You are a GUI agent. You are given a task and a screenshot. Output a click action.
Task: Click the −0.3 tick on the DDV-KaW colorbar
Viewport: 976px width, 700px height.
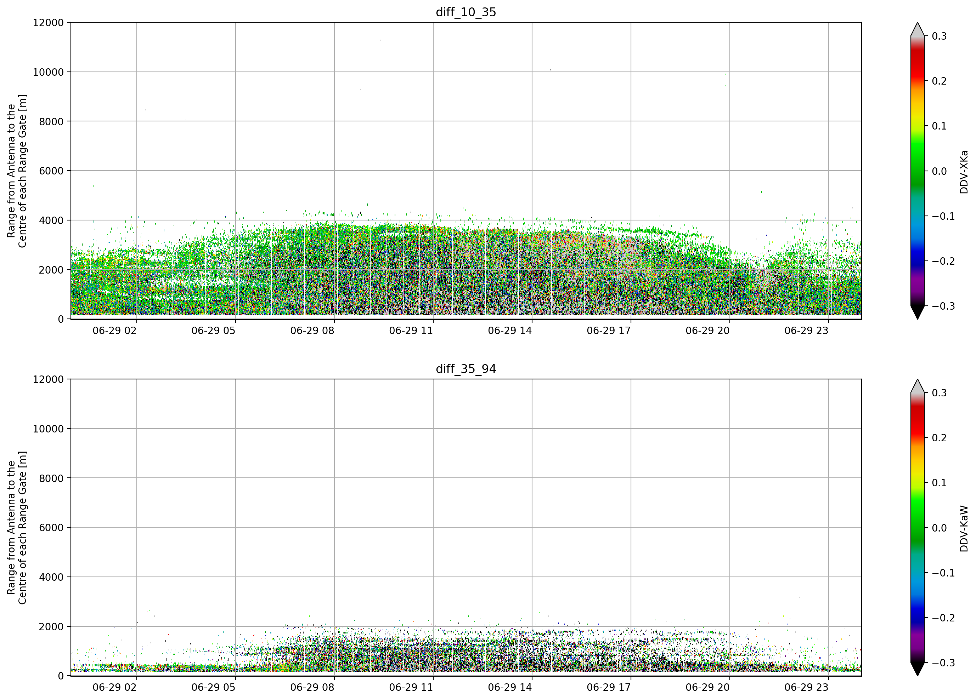click(943, 662)
